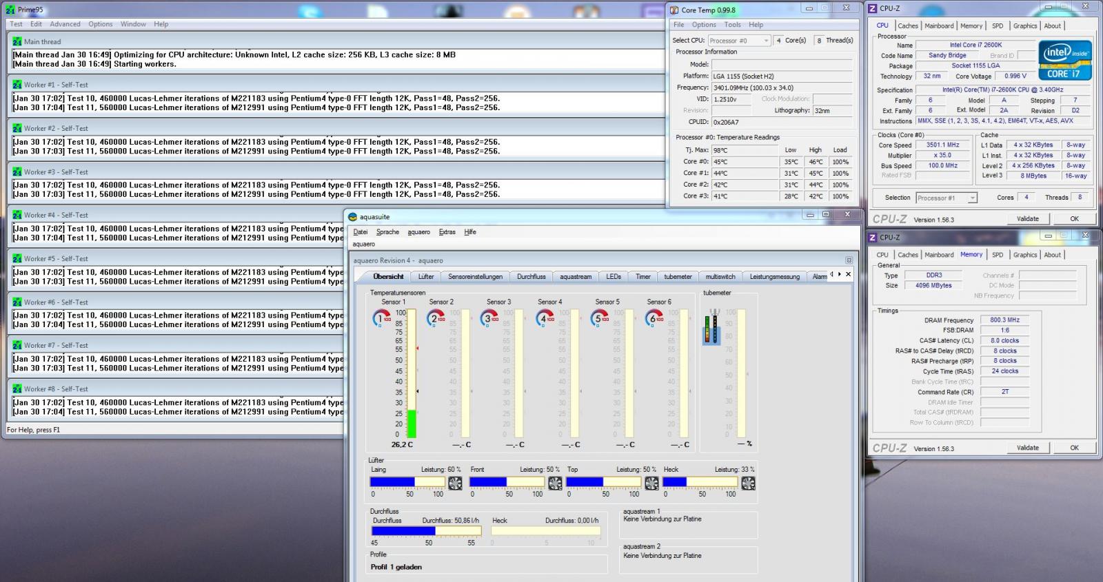This screenshot has height=582, width=1103.
Task: Show more tabs with the right tab-scroll arrow
Action: coord(839,274)
